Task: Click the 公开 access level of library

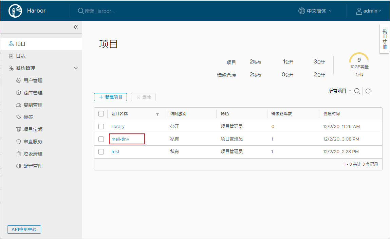Action: (x=174, y=126)
